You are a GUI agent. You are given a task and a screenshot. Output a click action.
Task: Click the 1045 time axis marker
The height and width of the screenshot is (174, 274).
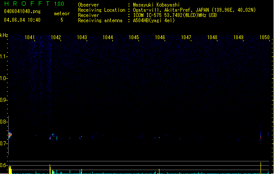[x=134, y=37]
